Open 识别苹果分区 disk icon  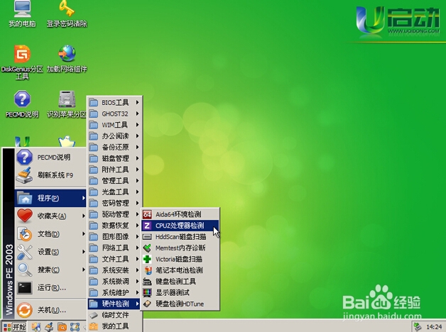[67, 104]
